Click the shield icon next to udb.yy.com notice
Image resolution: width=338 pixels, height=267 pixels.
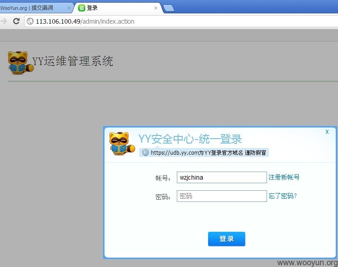tap(146, 152)
